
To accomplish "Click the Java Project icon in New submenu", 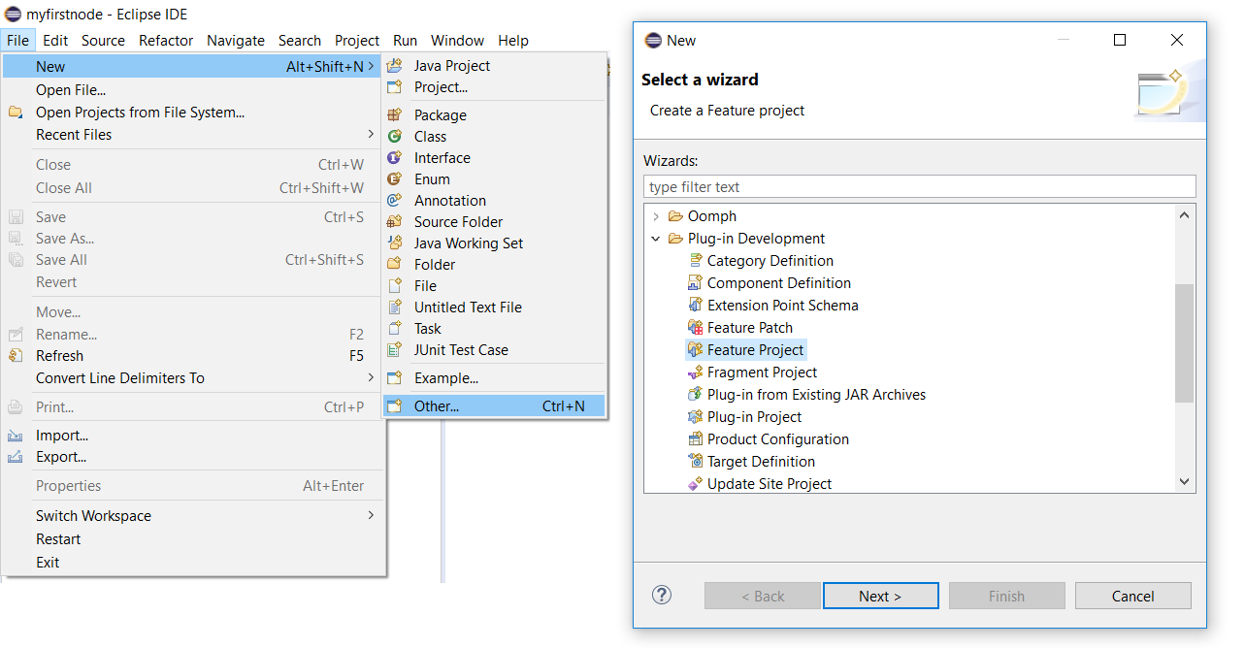I will coord(395,66).
